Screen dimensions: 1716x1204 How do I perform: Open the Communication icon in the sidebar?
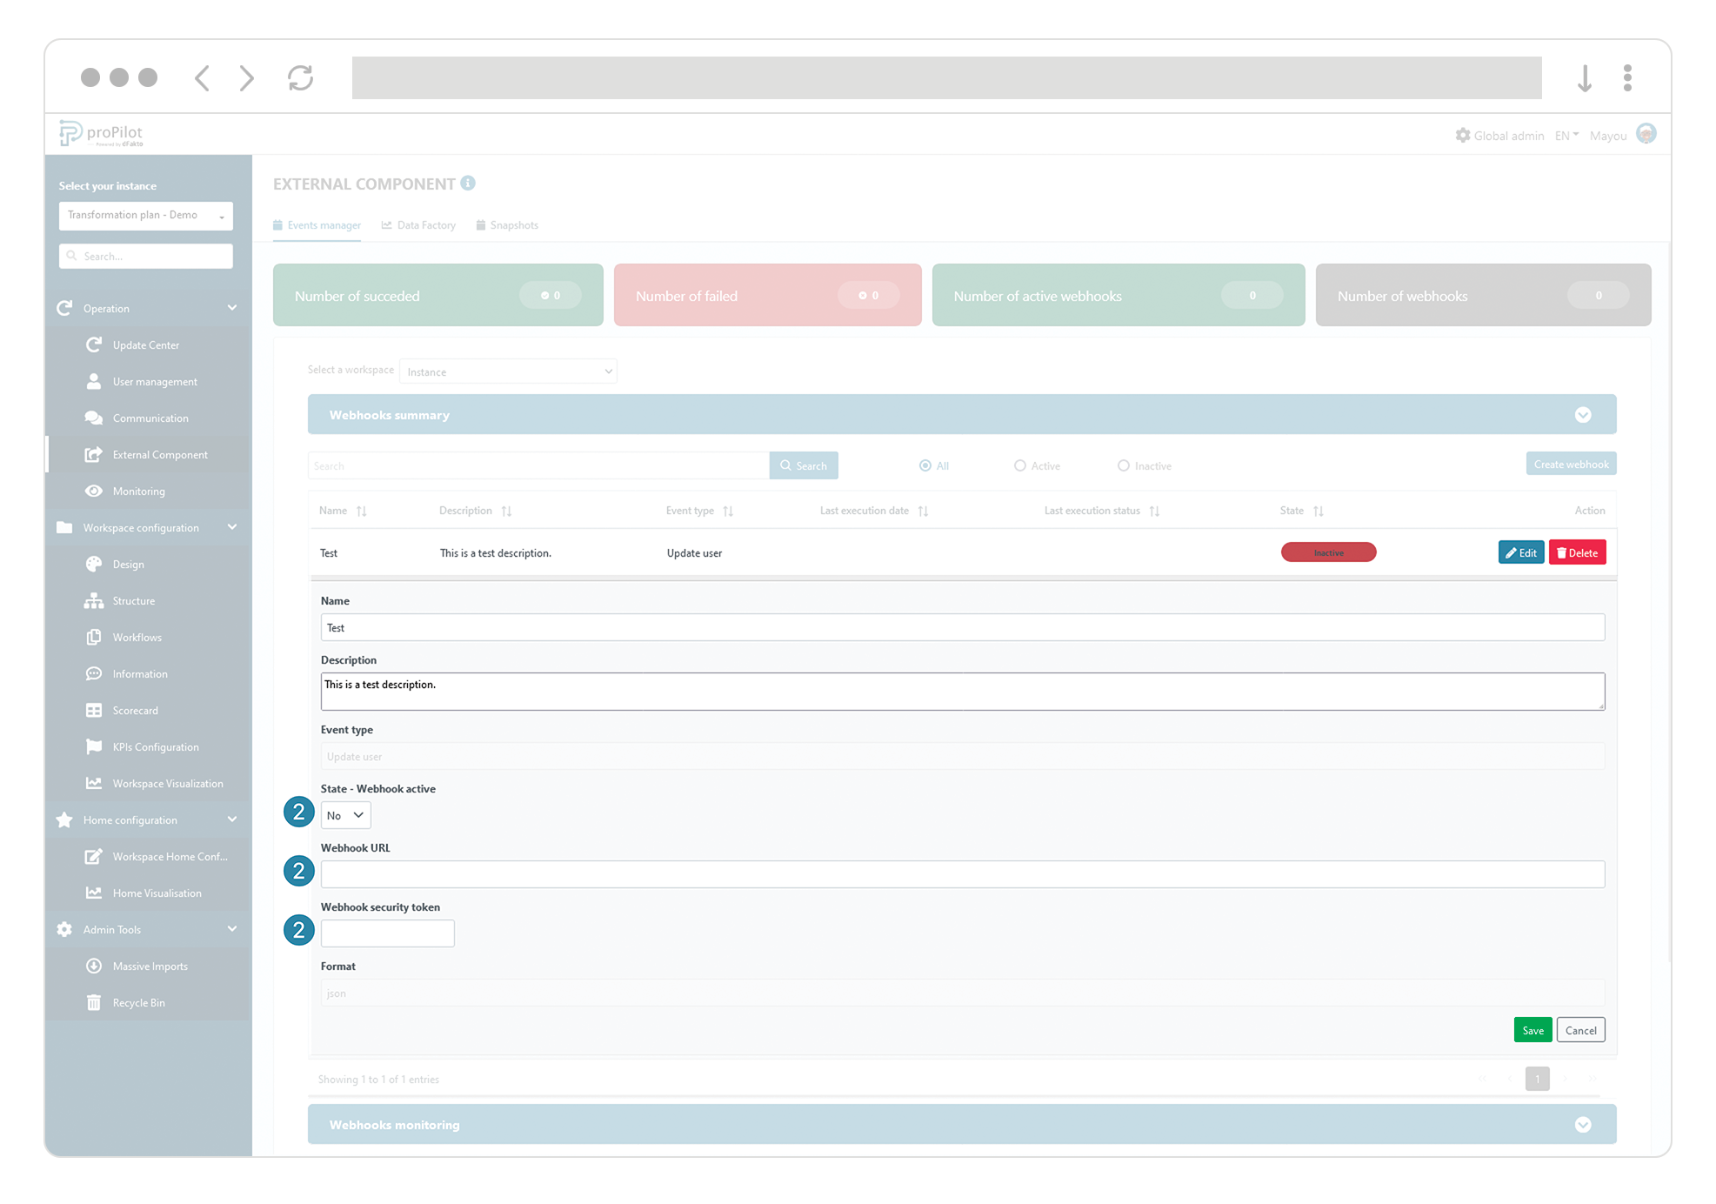[95, 418]
